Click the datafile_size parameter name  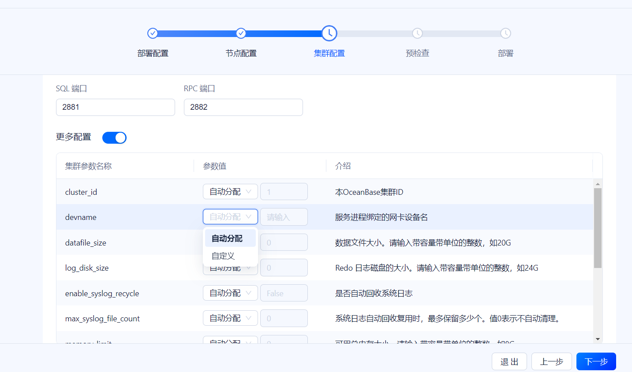click(86, 243)
